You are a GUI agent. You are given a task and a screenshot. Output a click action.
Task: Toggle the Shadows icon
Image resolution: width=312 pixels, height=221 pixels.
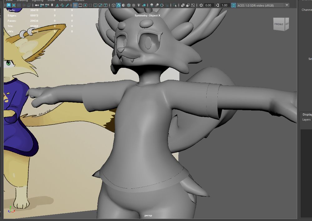tap(144, 5)
